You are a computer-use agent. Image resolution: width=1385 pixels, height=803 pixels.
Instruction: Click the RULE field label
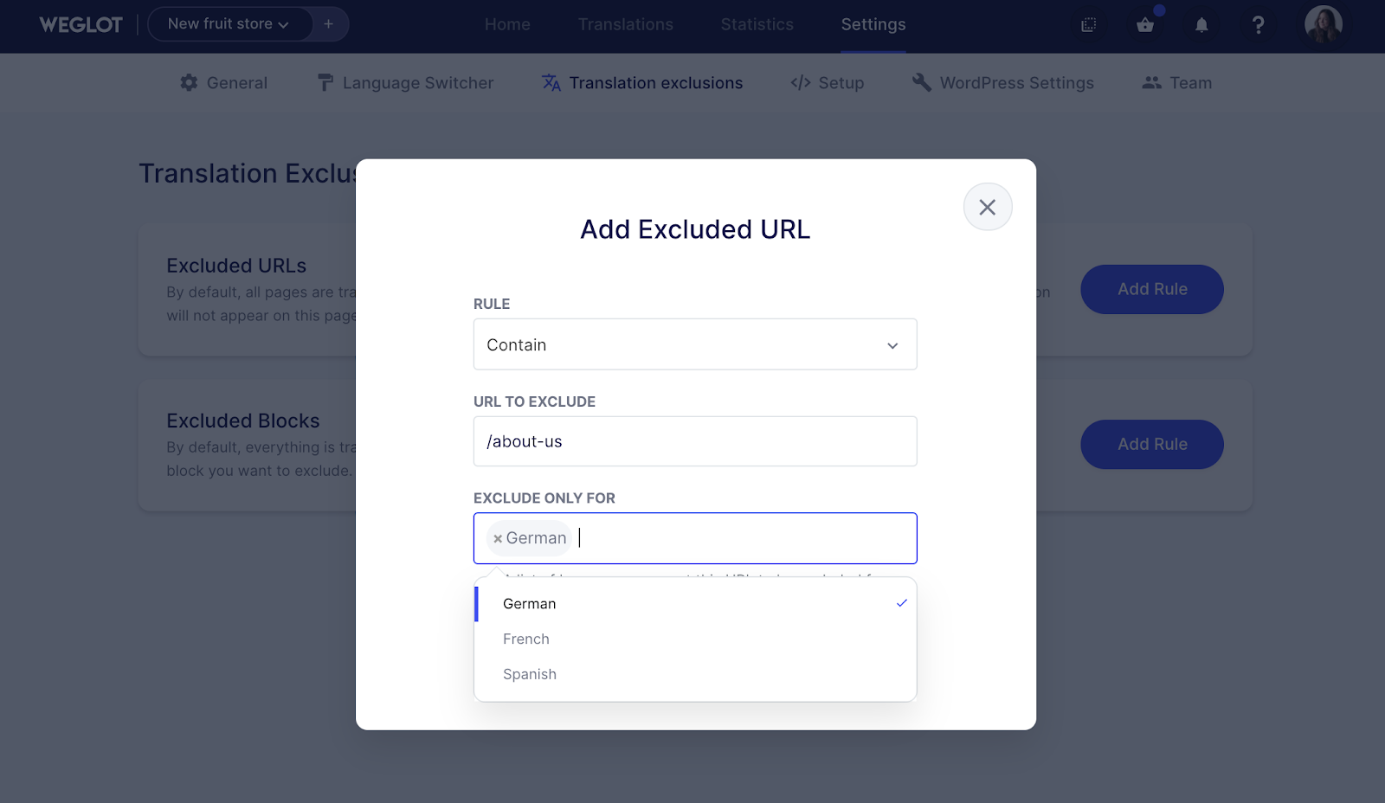click(x=492, y=304)
